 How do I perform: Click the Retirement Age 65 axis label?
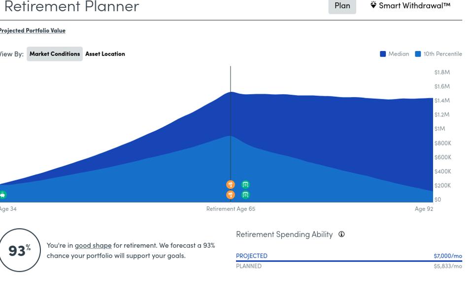tap(231, 209)
